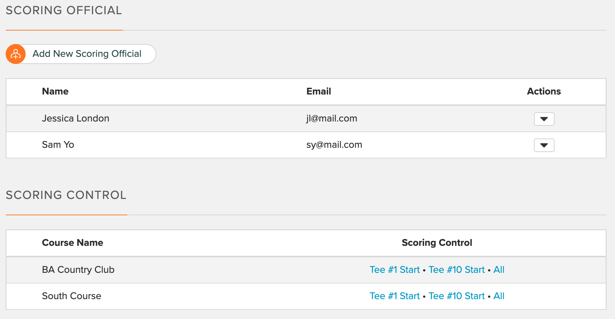The width and height of the screenshot is (615, 319).
Task: Open Tee #1 Start for South Course
Action: coord(395,296)
